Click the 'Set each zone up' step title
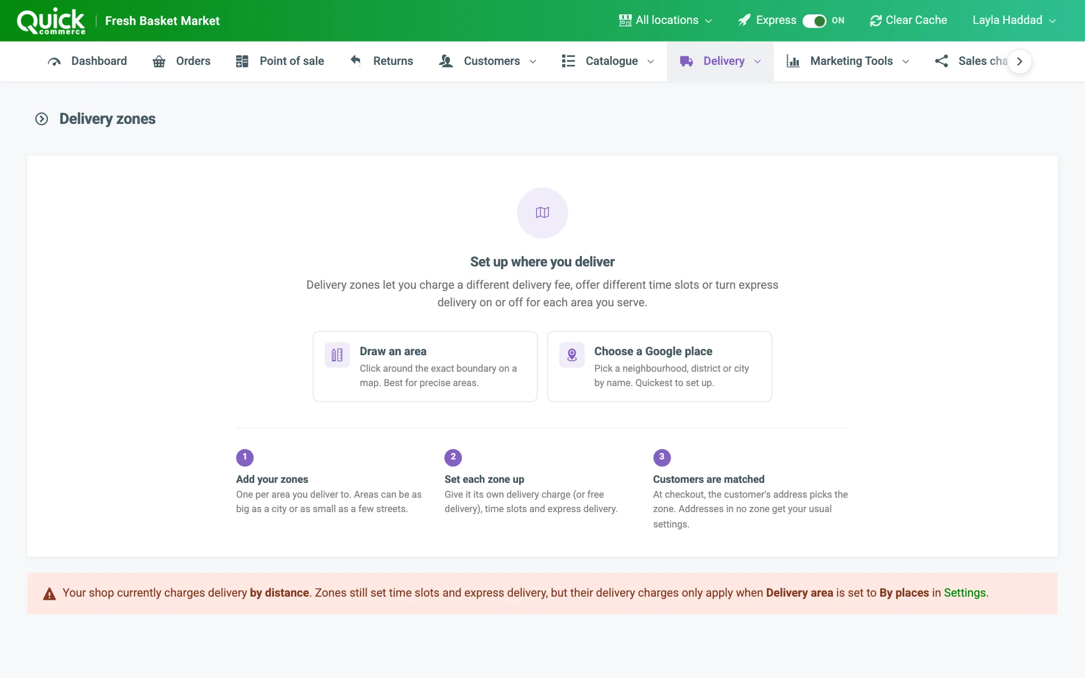 pyautogui.click(x=485, y=479)
